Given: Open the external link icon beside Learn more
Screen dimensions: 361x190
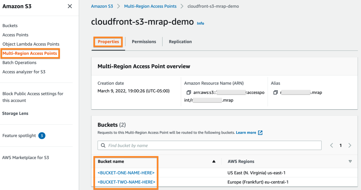Looking at the screenshot, I should (x=260, y=133).
